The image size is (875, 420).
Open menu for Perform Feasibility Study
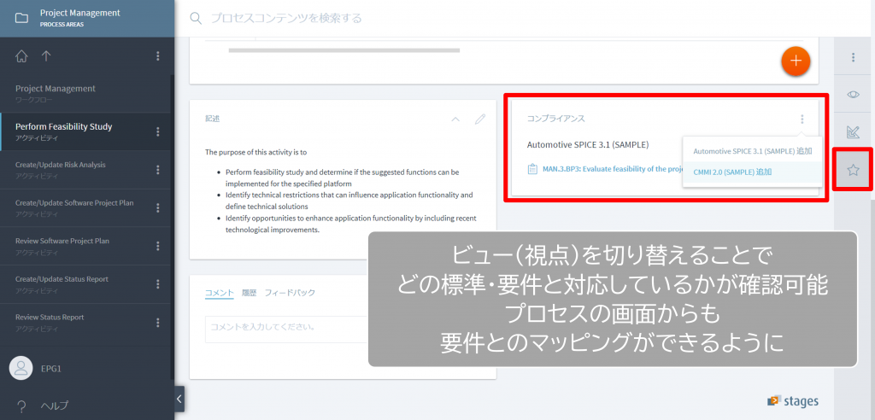point(158,131)
